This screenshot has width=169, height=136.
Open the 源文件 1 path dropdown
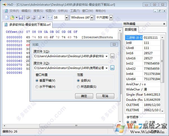click(106, 56)
